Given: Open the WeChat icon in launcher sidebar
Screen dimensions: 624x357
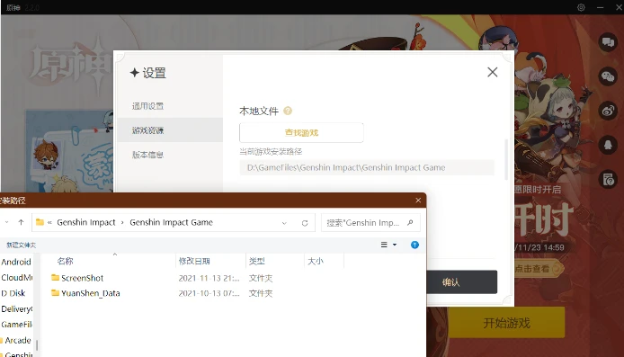Looking at the screenshot, I should click(608, 76).
